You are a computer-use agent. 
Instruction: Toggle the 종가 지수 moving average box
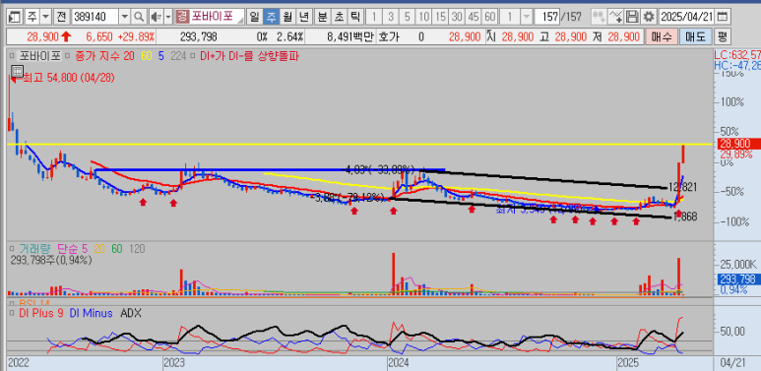67,56
